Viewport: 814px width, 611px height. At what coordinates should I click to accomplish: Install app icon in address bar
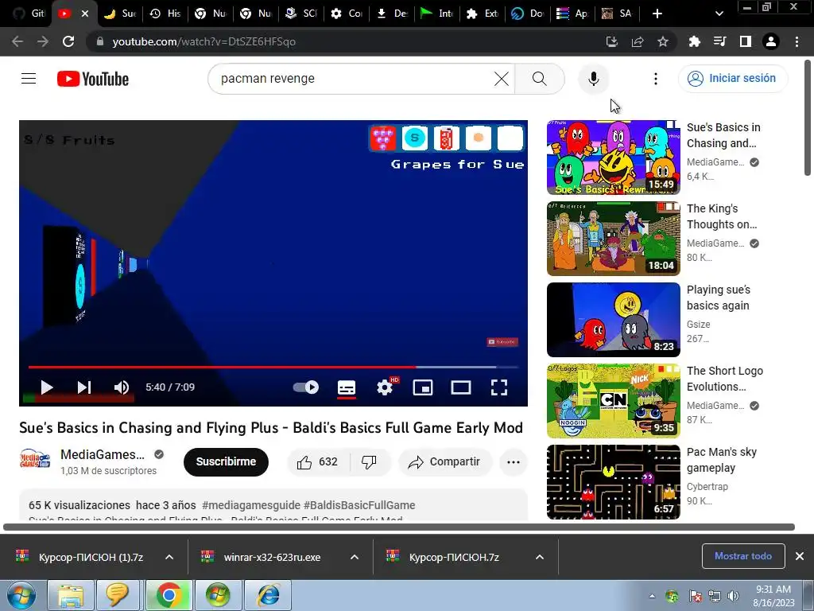coord(611,41)
